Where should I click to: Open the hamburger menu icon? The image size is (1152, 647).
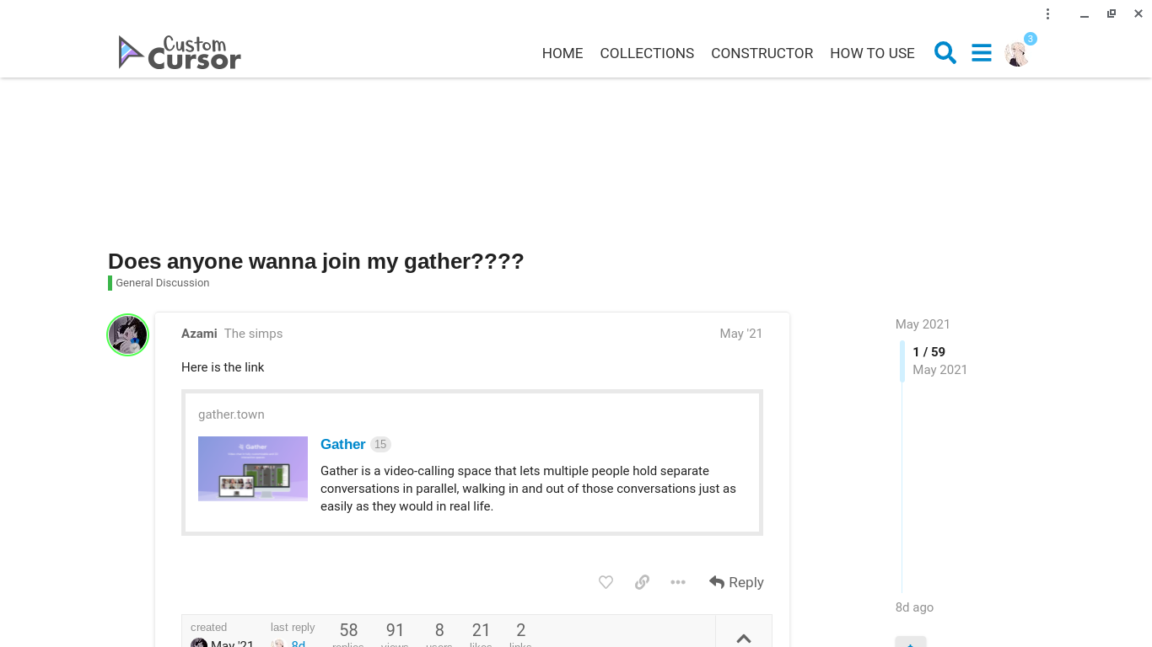(x=982, y=53)
